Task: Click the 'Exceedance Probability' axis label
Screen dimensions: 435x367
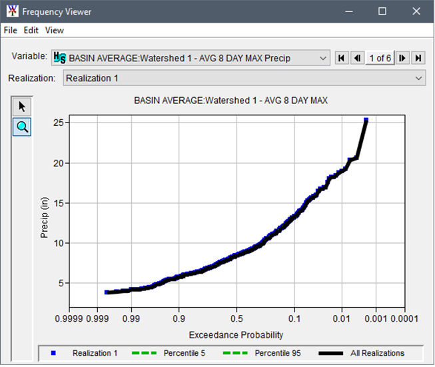Action: click(x=236, y=335)
